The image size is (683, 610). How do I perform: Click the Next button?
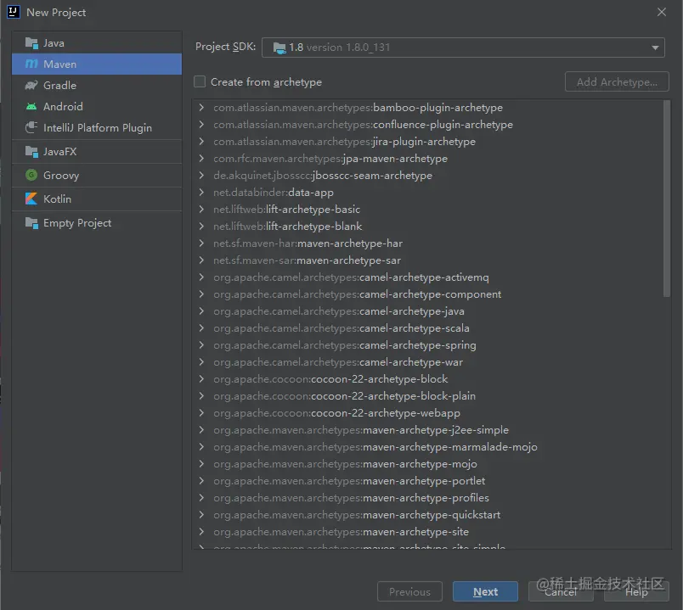pyautogui.click(x=485, y=591)
